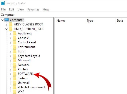Expand the SOFTWARE key chevron

11,74
